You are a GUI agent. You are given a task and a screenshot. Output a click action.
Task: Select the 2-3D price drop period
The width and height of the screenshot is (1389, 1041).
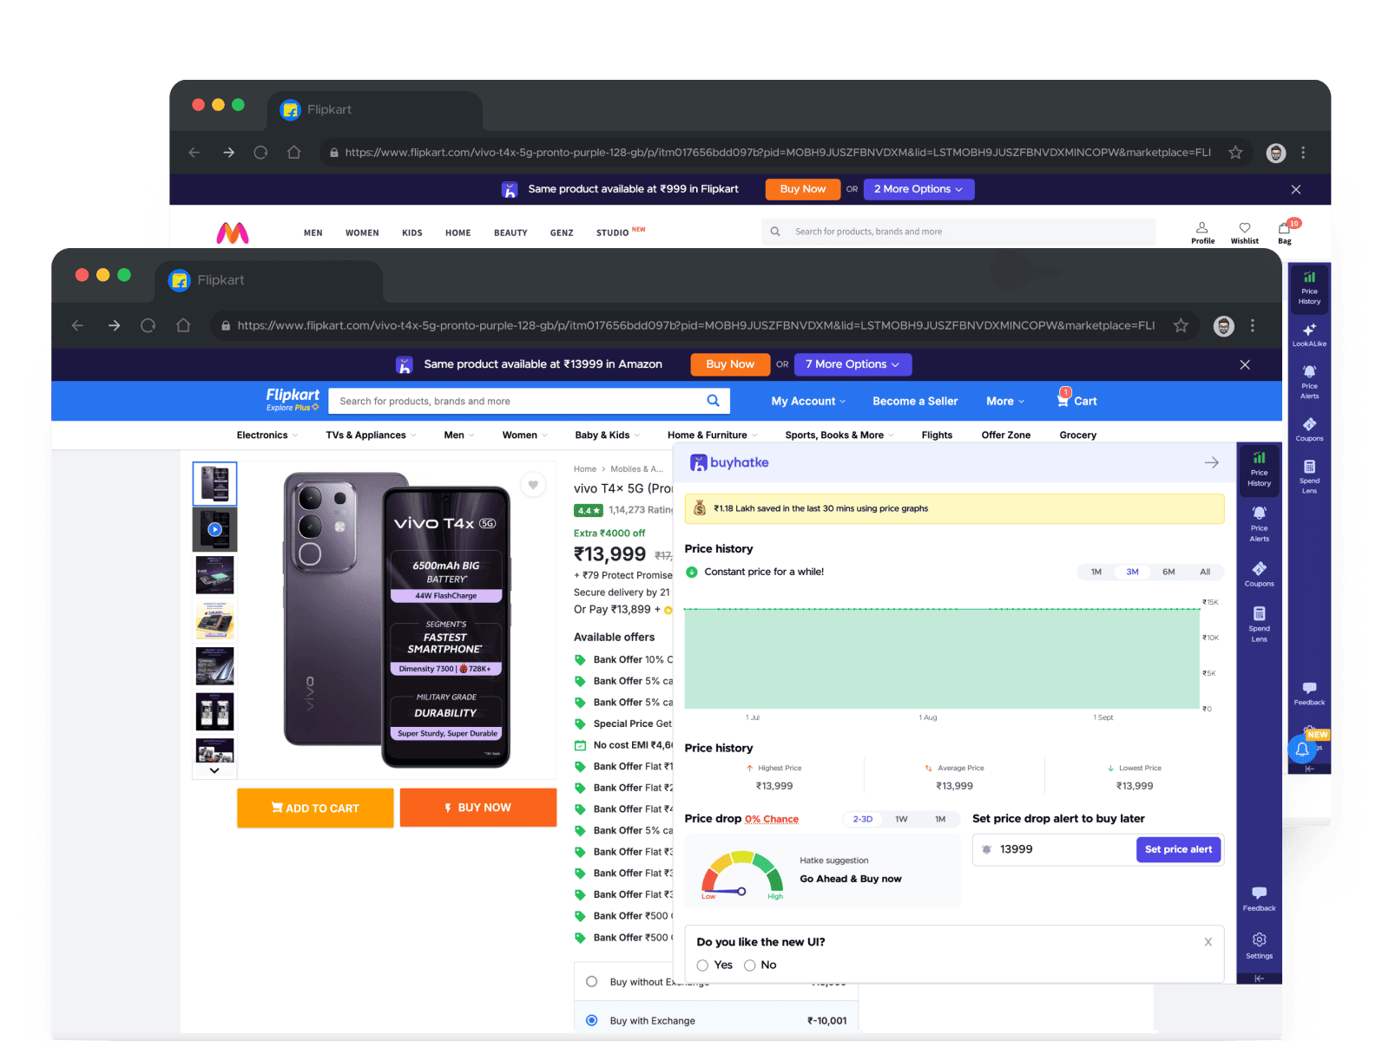point(863,819)
